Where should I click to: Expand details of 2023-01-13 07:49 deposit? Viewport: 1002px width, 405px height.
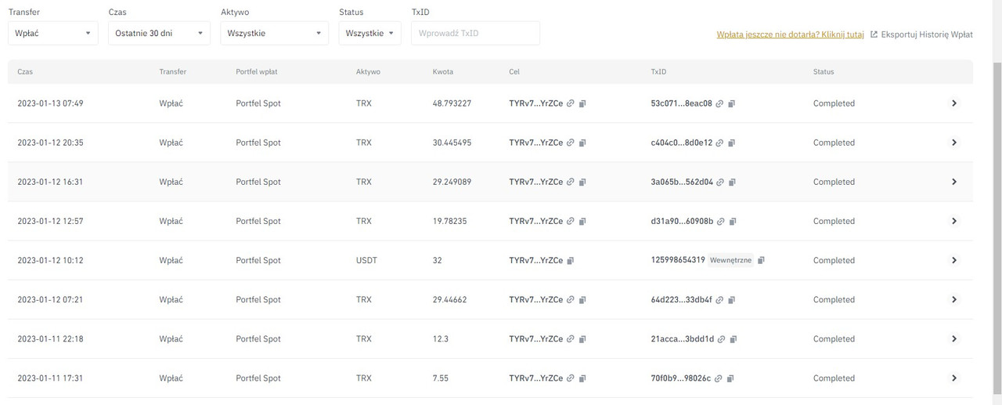coord(953,103)
